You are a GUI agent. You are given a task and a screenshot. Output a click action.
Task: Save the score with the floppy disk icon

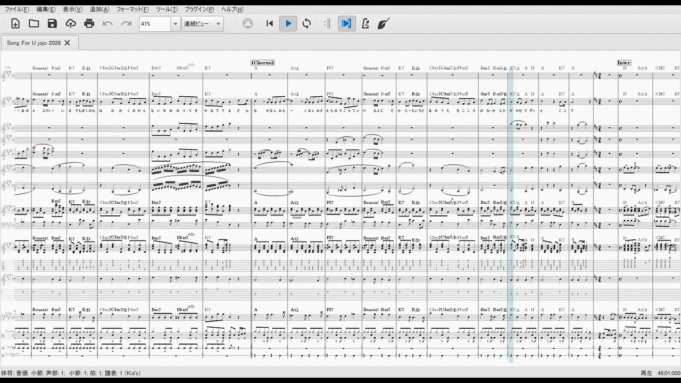(52, 23)
